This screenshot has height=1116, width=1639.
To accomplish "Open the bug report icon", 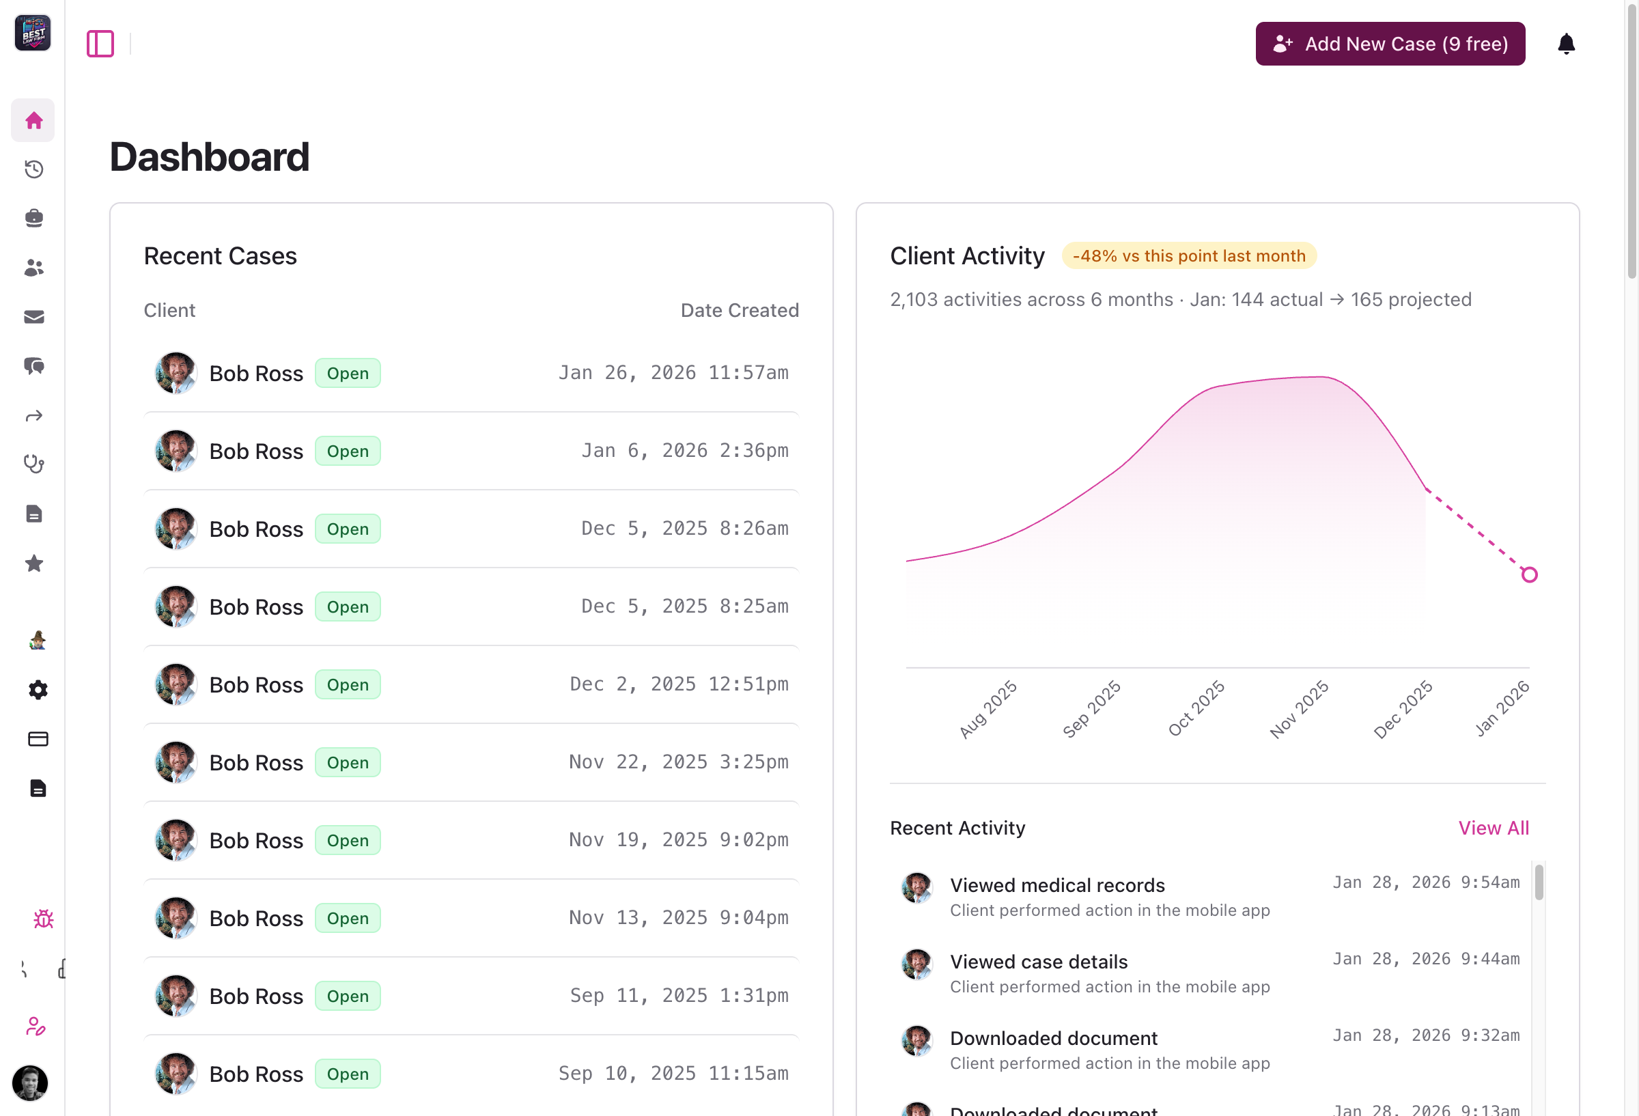I will click(44, 919).
